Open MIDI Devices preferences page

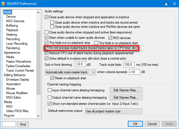click(x=15, y=21)
